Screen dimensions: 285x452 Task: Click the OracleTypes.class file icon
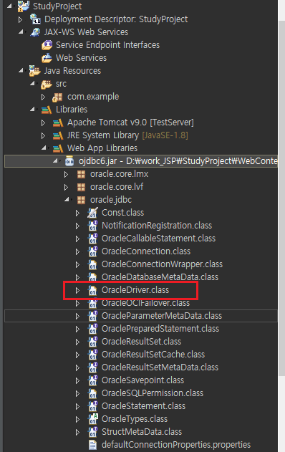(x=92, y=419)
